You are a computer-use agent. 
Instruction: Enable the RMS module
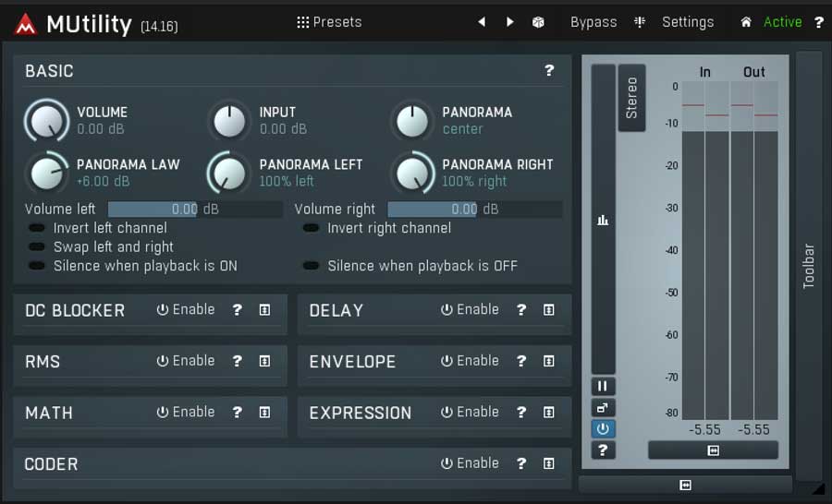point(186,361)
